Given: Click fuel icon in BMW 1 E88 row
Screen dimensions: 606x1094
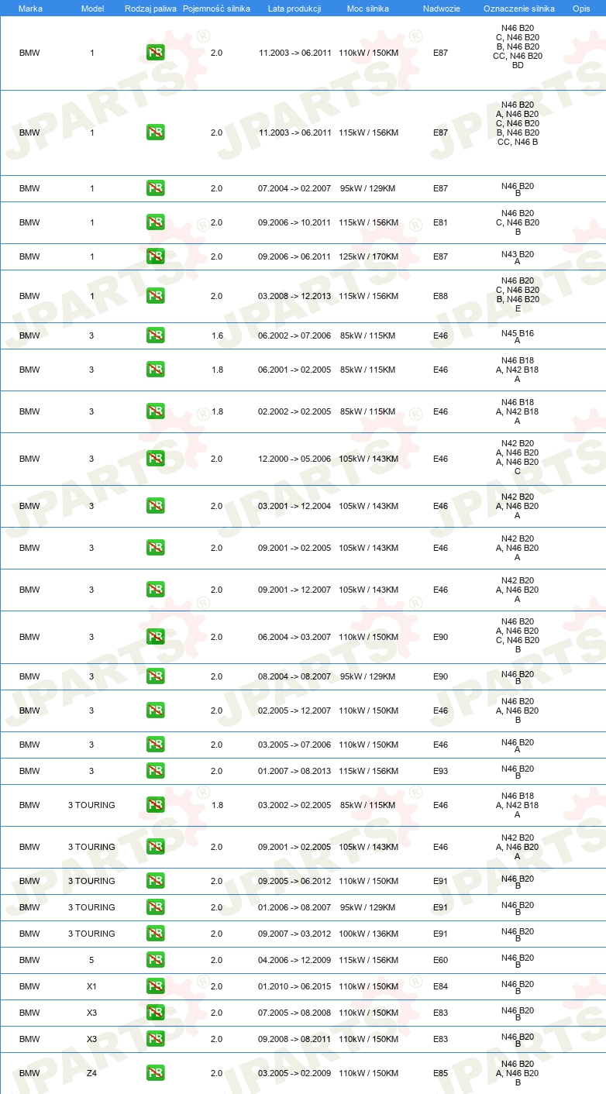Looking at the screenshot, I should pyautogui.click(x=156, y=296).
